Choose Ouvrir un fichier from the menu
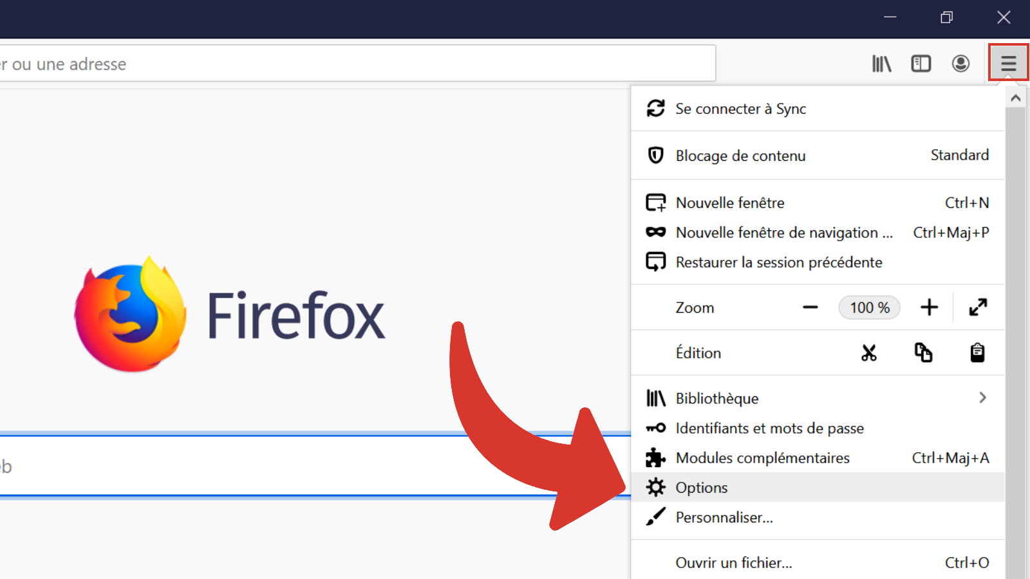Image resolution: width=1030 pixels, height=579 pixels. pos(733,562)
